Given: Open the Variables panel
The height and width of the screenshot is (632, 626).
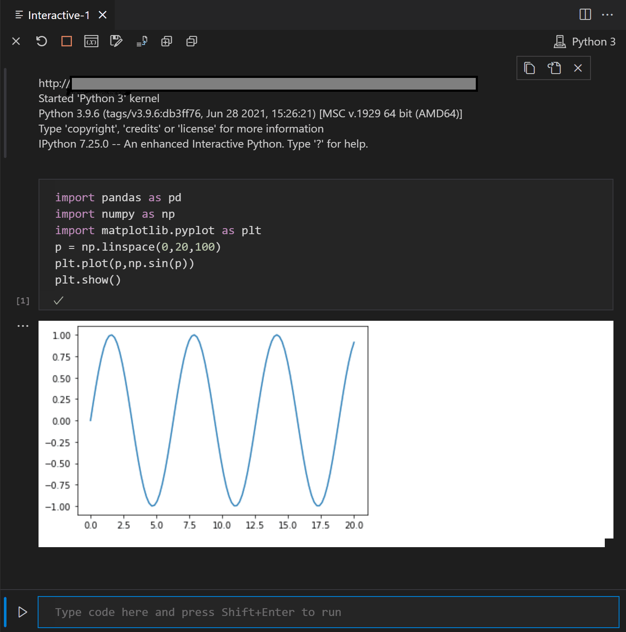Looking at the screenshot, I should (x=91, y=41).
